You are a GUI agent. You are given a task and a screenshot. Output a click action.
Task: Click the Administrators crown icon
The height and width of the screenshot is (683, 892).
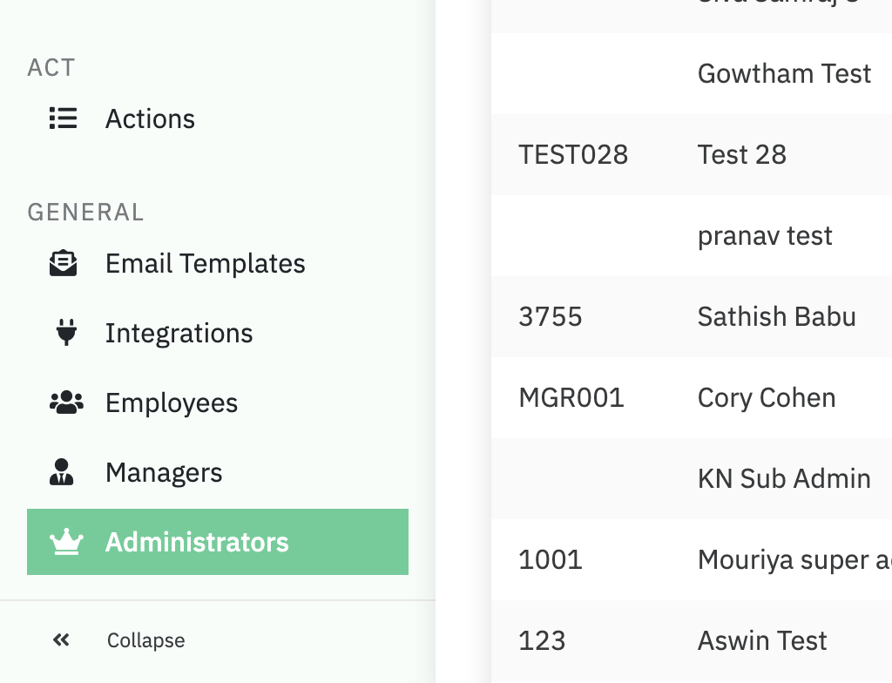point(66,542)
